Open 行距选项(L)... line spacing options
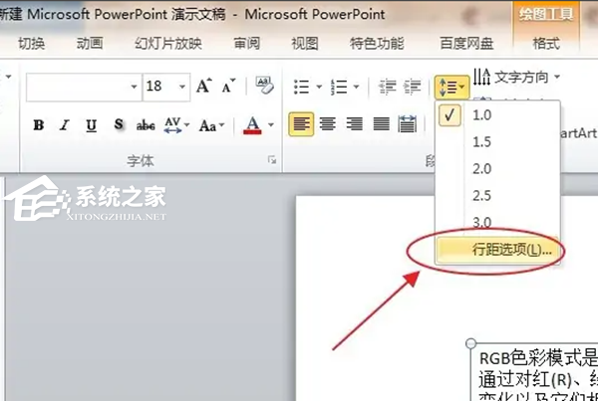Viewport: 598px width, 401px height. coord(498,250)
